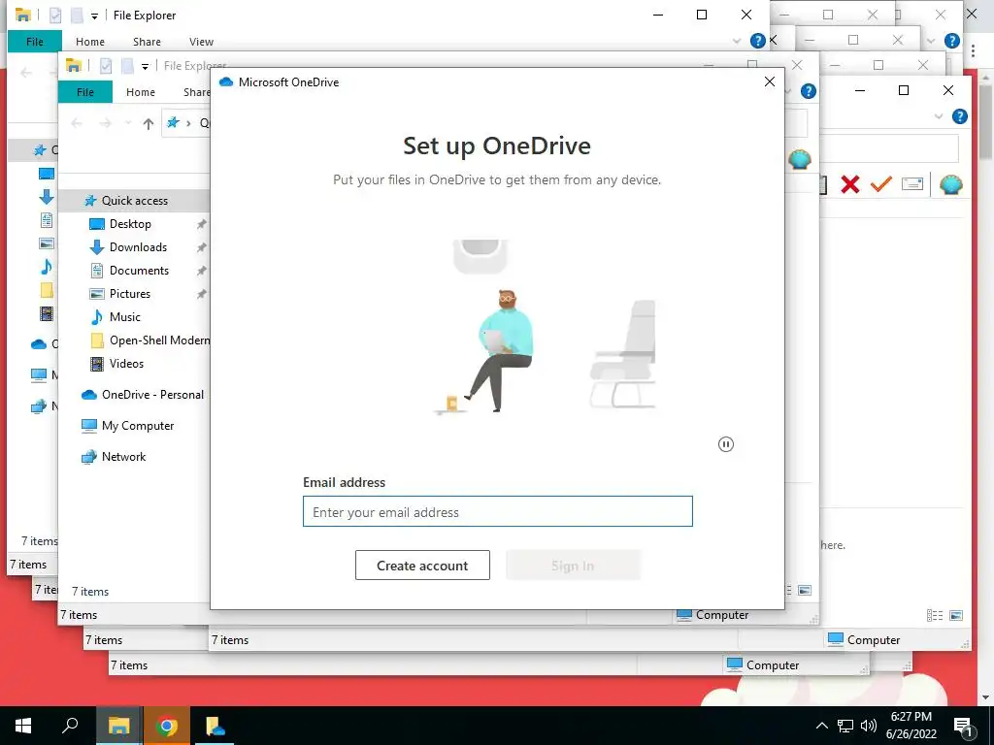Click the Help icon in the File Explorer with View tab
The image size is (994, 745).
coord(757,41)
